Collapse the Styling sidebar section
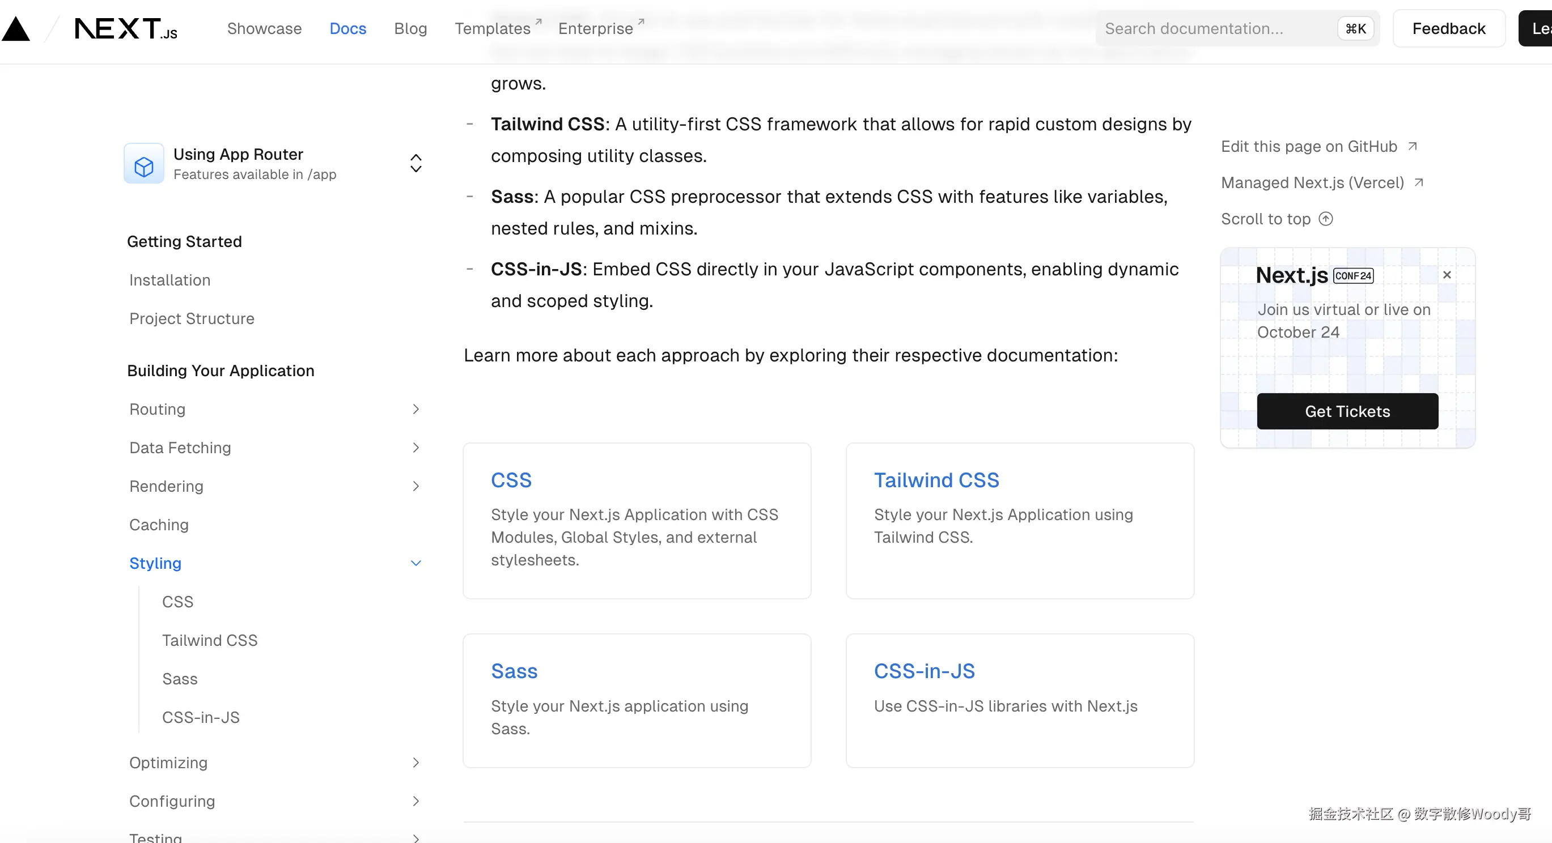Image resolution: width=1552 pixels, height=843 pixels. click(415, 564)
